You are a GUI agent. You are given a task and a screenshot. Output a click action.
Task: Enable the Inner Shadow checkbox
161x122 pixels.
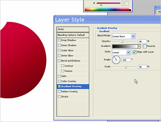click(x=59, y=45)
